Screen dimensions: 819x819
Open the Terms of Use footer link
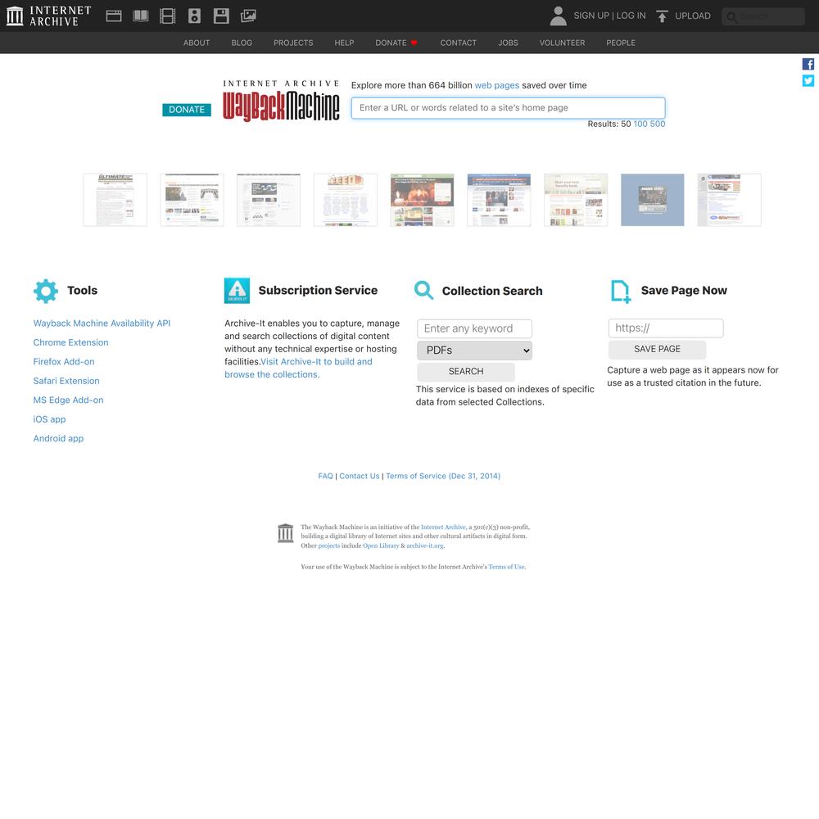pyautogui.click(x=507, y=567)
